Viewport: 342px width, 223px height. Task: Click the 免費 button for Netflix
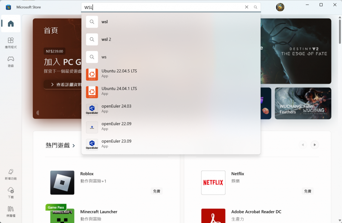click(308, 191)
